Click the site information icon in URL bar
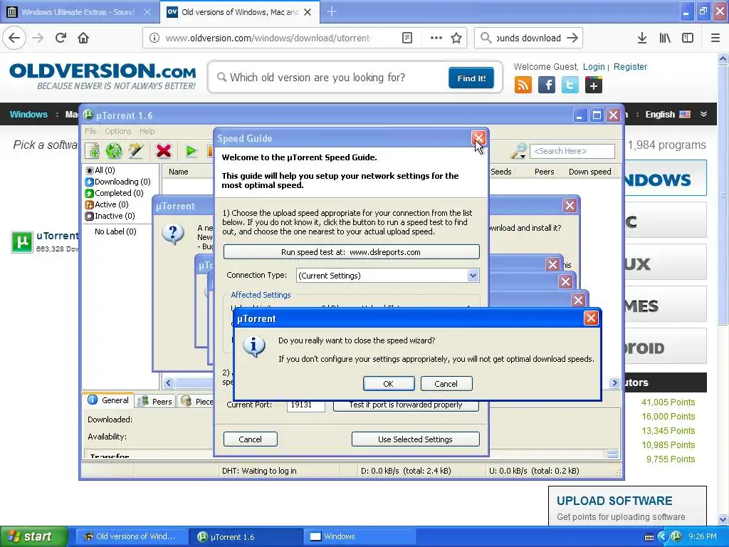Image resolution: width=729 pixels, height=547 pixels. click(154, 38)
